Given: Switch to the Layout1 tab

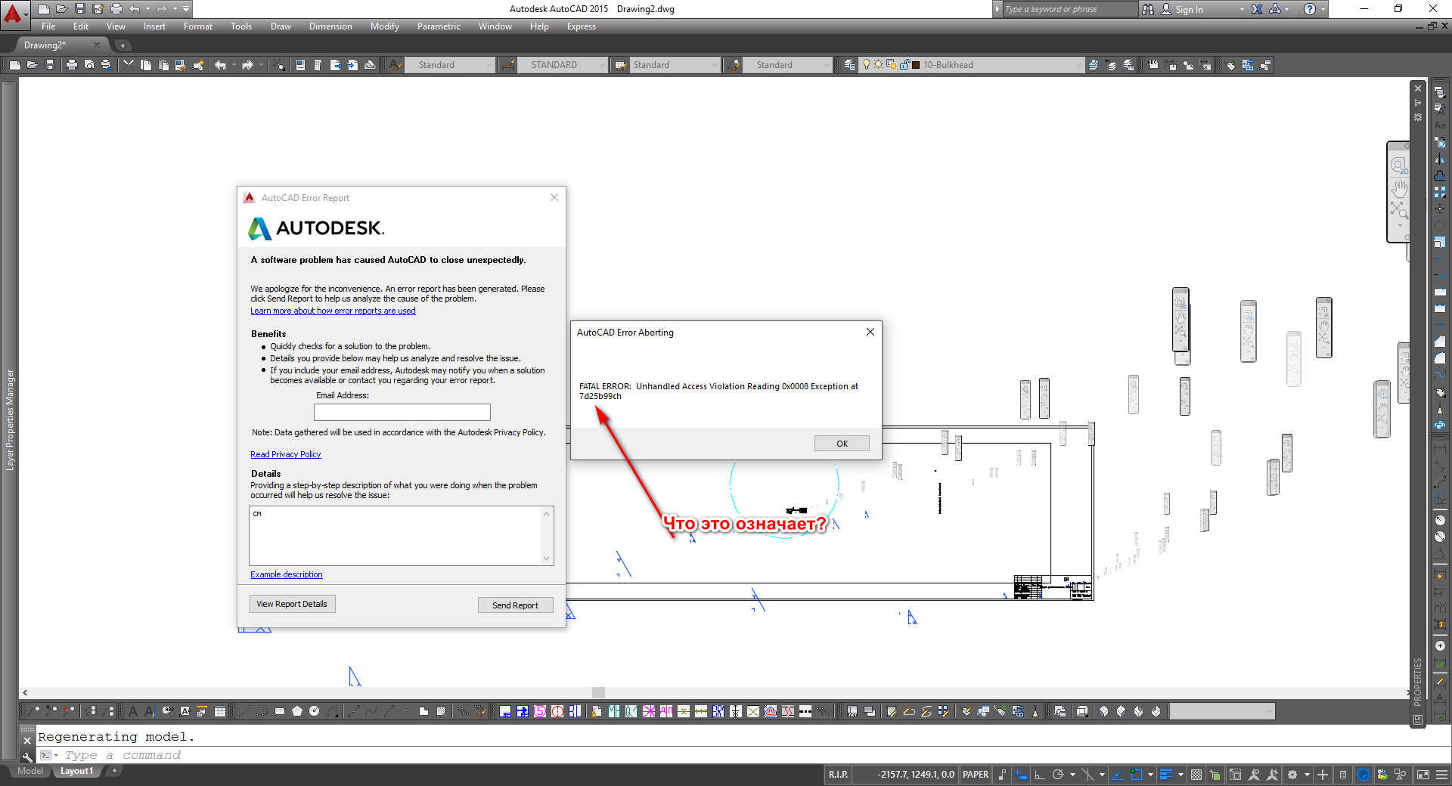Looking at the screenshot, I should point(77,772).
